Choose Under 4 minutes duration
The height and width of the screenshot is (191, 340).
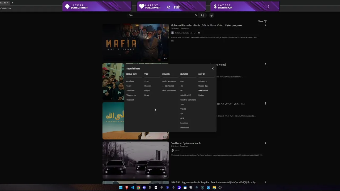169,81
